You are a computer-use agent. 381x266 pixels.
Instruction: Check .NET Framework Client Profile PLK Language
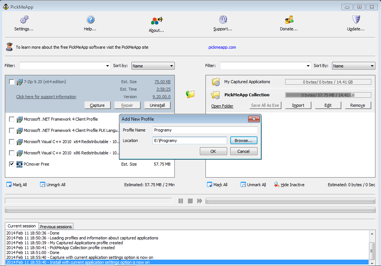coord(12,130)
